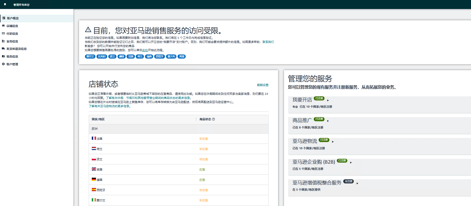Image resolution: width=471 pixels, height=206 pixels.
Task: Click the Netherlands flag icon
Action: point(94,148)
